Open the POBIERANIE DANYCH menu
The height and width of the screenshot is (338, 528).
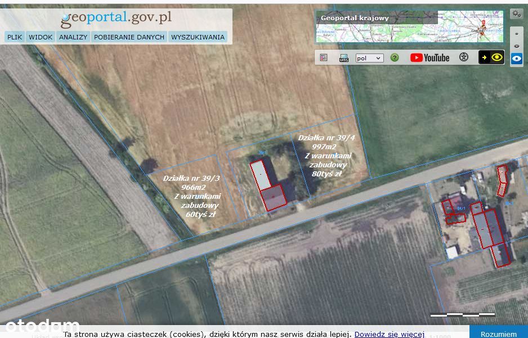coord(129,37)
